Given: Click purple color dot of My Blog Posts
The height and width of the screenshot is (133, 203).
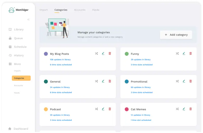Looking at the screenshot, I should pyautogui.click(x=46, y=54).
